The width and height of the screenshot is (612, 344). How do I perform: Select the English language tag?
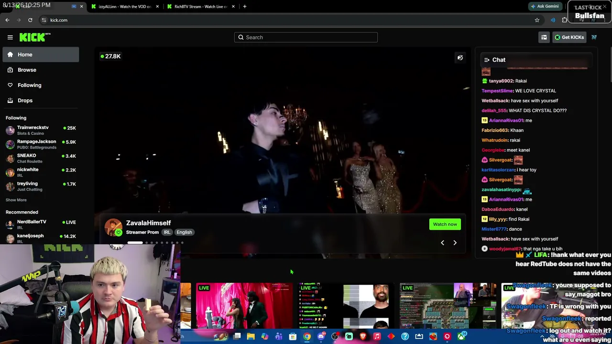pos(184,232)
